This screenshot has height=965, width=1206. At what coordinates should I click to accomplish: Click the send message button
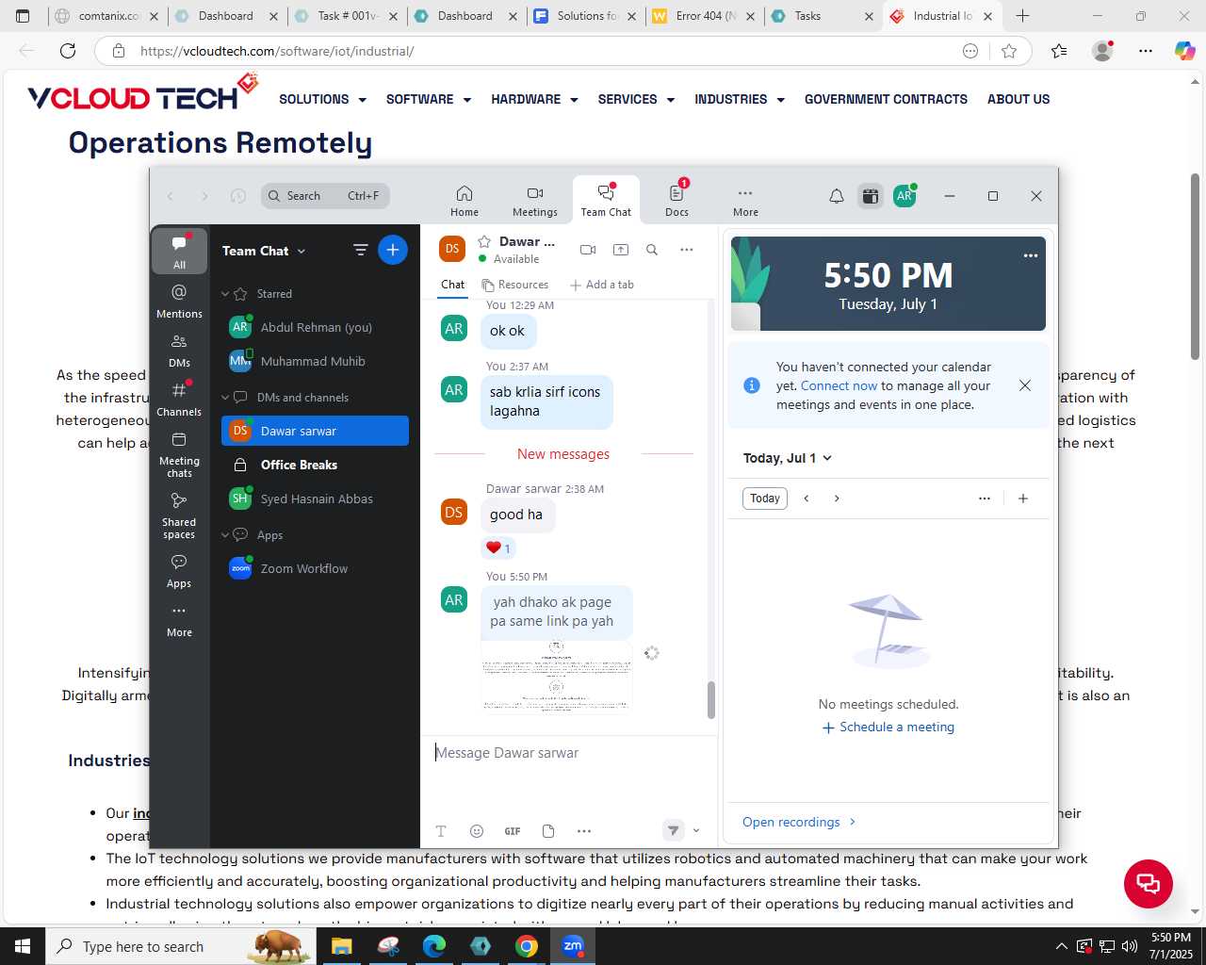673,830
